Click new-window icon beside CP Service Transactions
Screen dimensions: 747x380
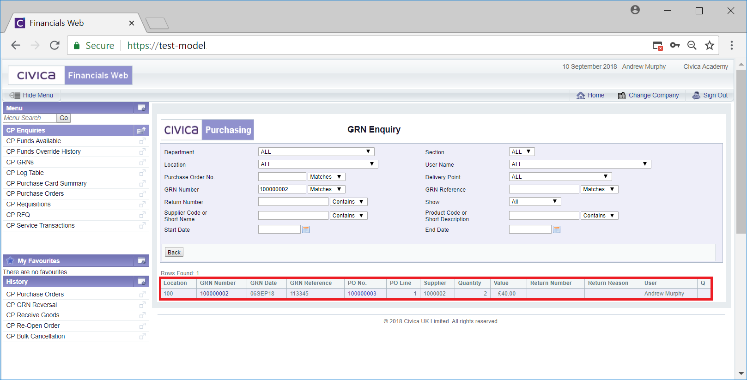pyautogui.click(x=142, y=225)
